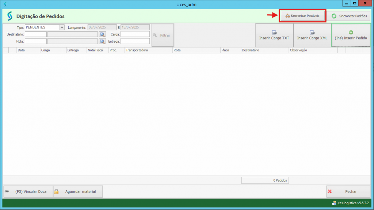Image resolution: width=374 pixels, height=210 pixels.
Task: Click the Lançamento start date 08/07/2025 field
Action: [x=102, y=27]
